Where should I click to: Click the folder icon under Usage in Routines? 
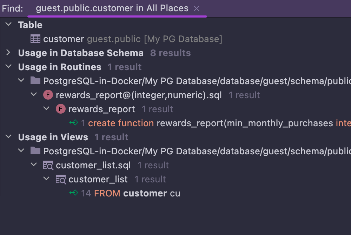click(x=35, y=81)
